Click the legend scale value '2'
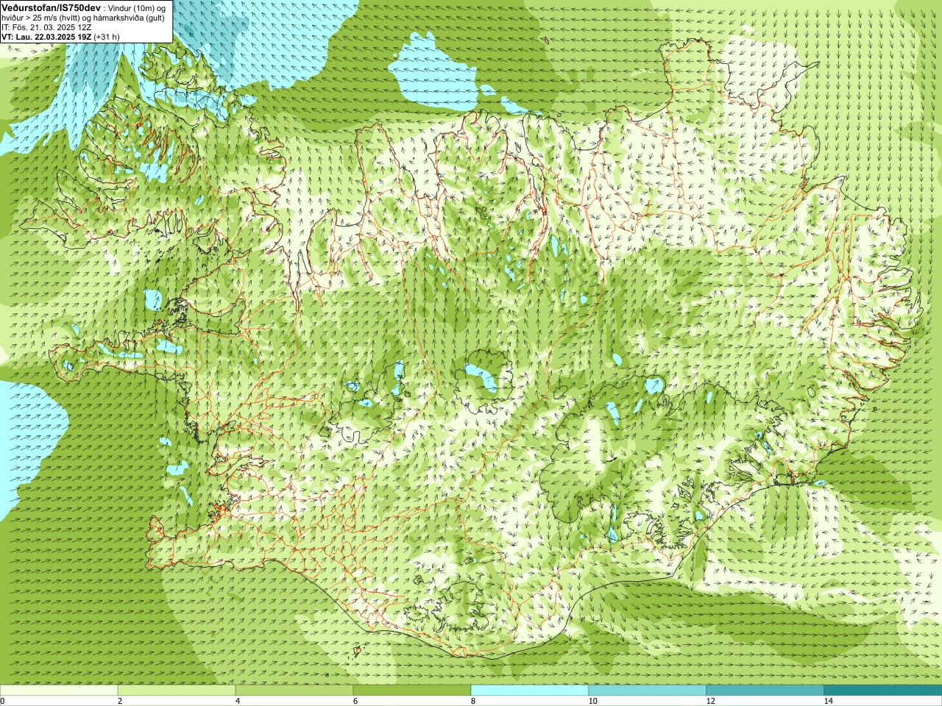The width and height of the screenshot is (942, 706). (120, 701)
